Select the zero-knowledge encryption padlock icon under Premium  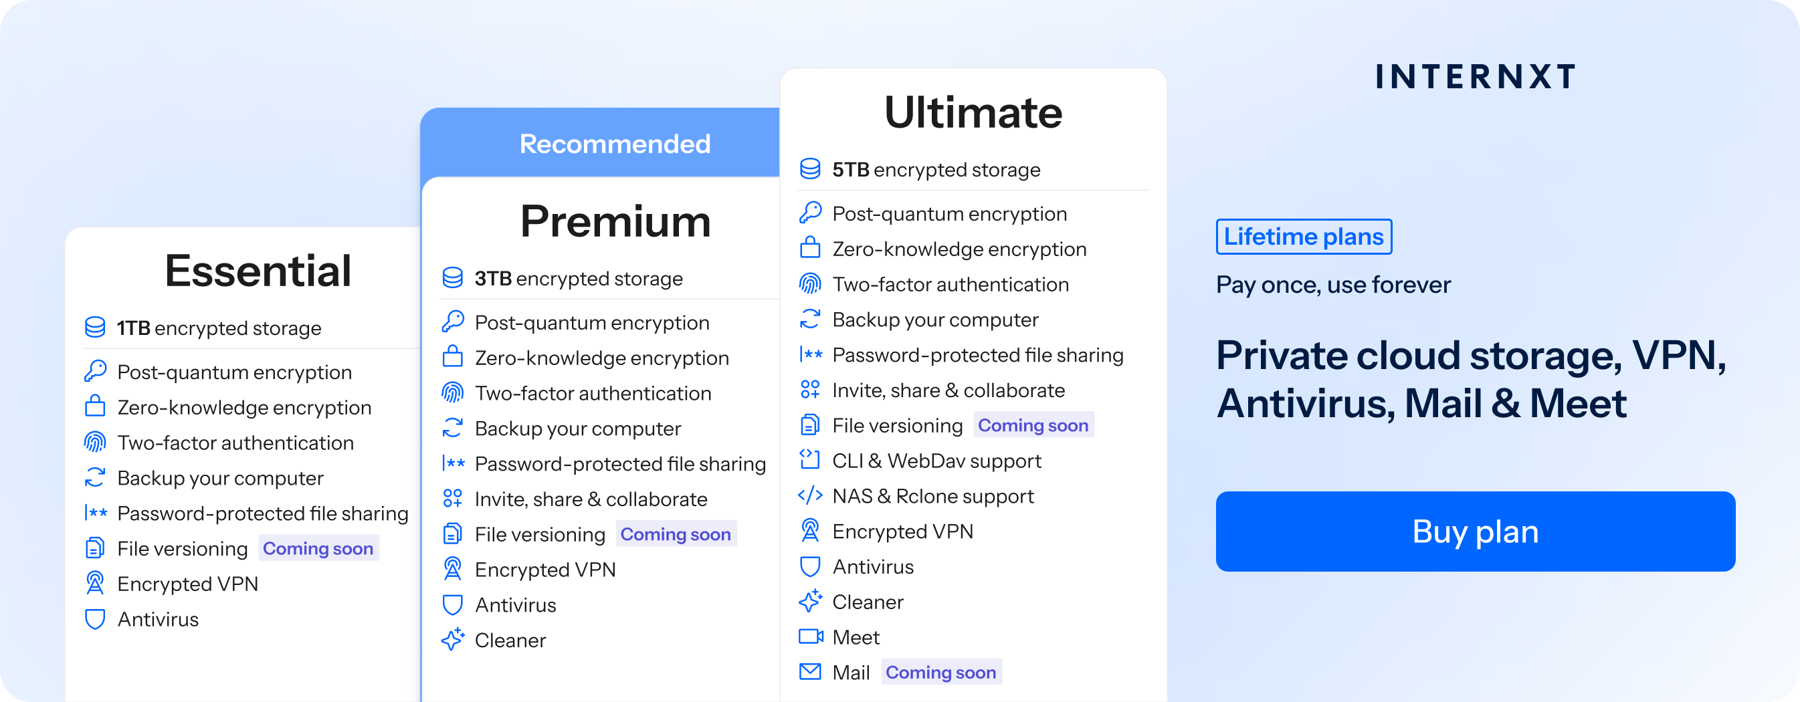pos(454,357)
